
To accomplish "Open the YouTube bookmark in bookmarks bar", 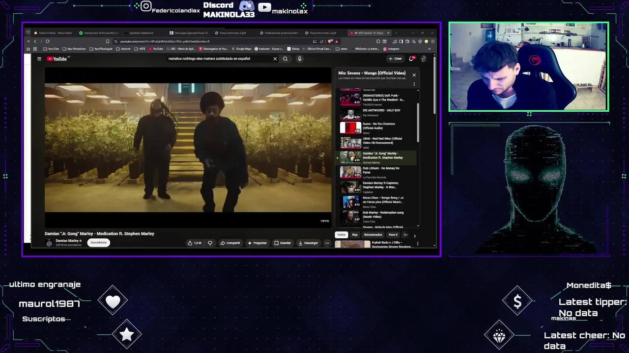I will (x=155, y=49).
